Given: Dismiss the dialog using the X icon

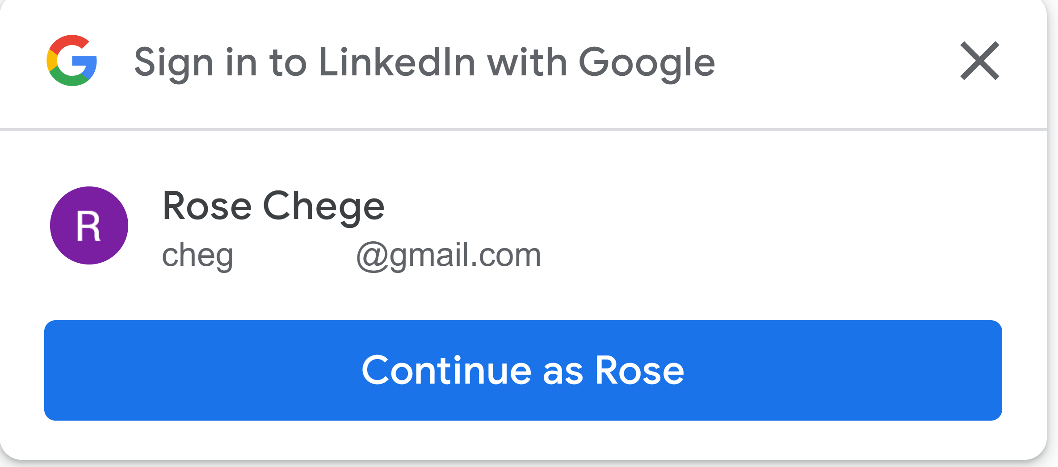Looking at the screenshot, I should [979, 61].
